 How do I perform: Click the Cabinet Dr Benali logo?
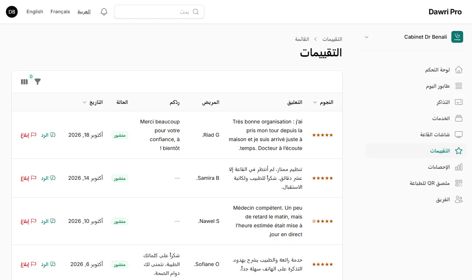pyautogui.click(x=457, y=37)
